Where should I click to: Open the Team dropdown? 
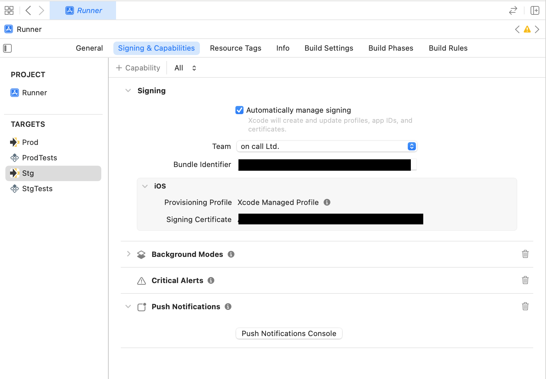327,146
